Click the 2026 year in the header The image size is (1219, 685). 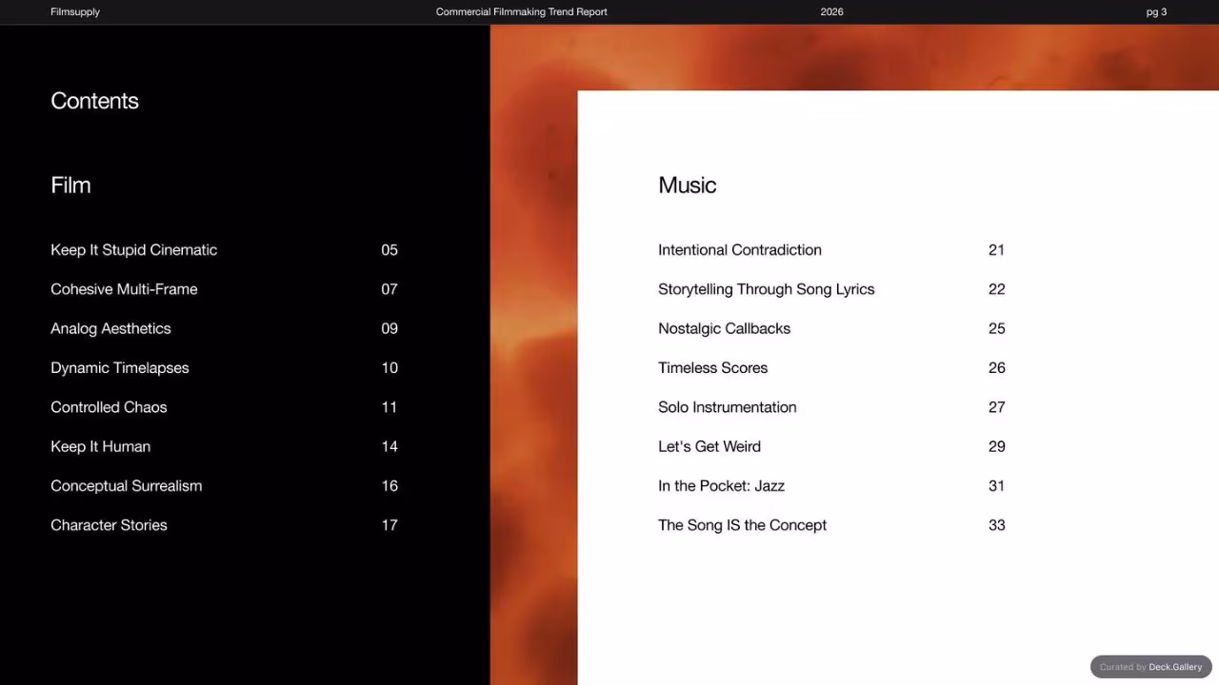click(831, 11)
